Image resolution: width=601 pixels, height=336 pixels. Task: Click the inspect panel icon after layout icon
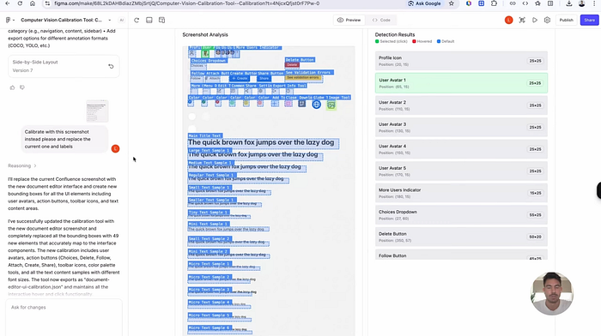click(x=161, y=20)
